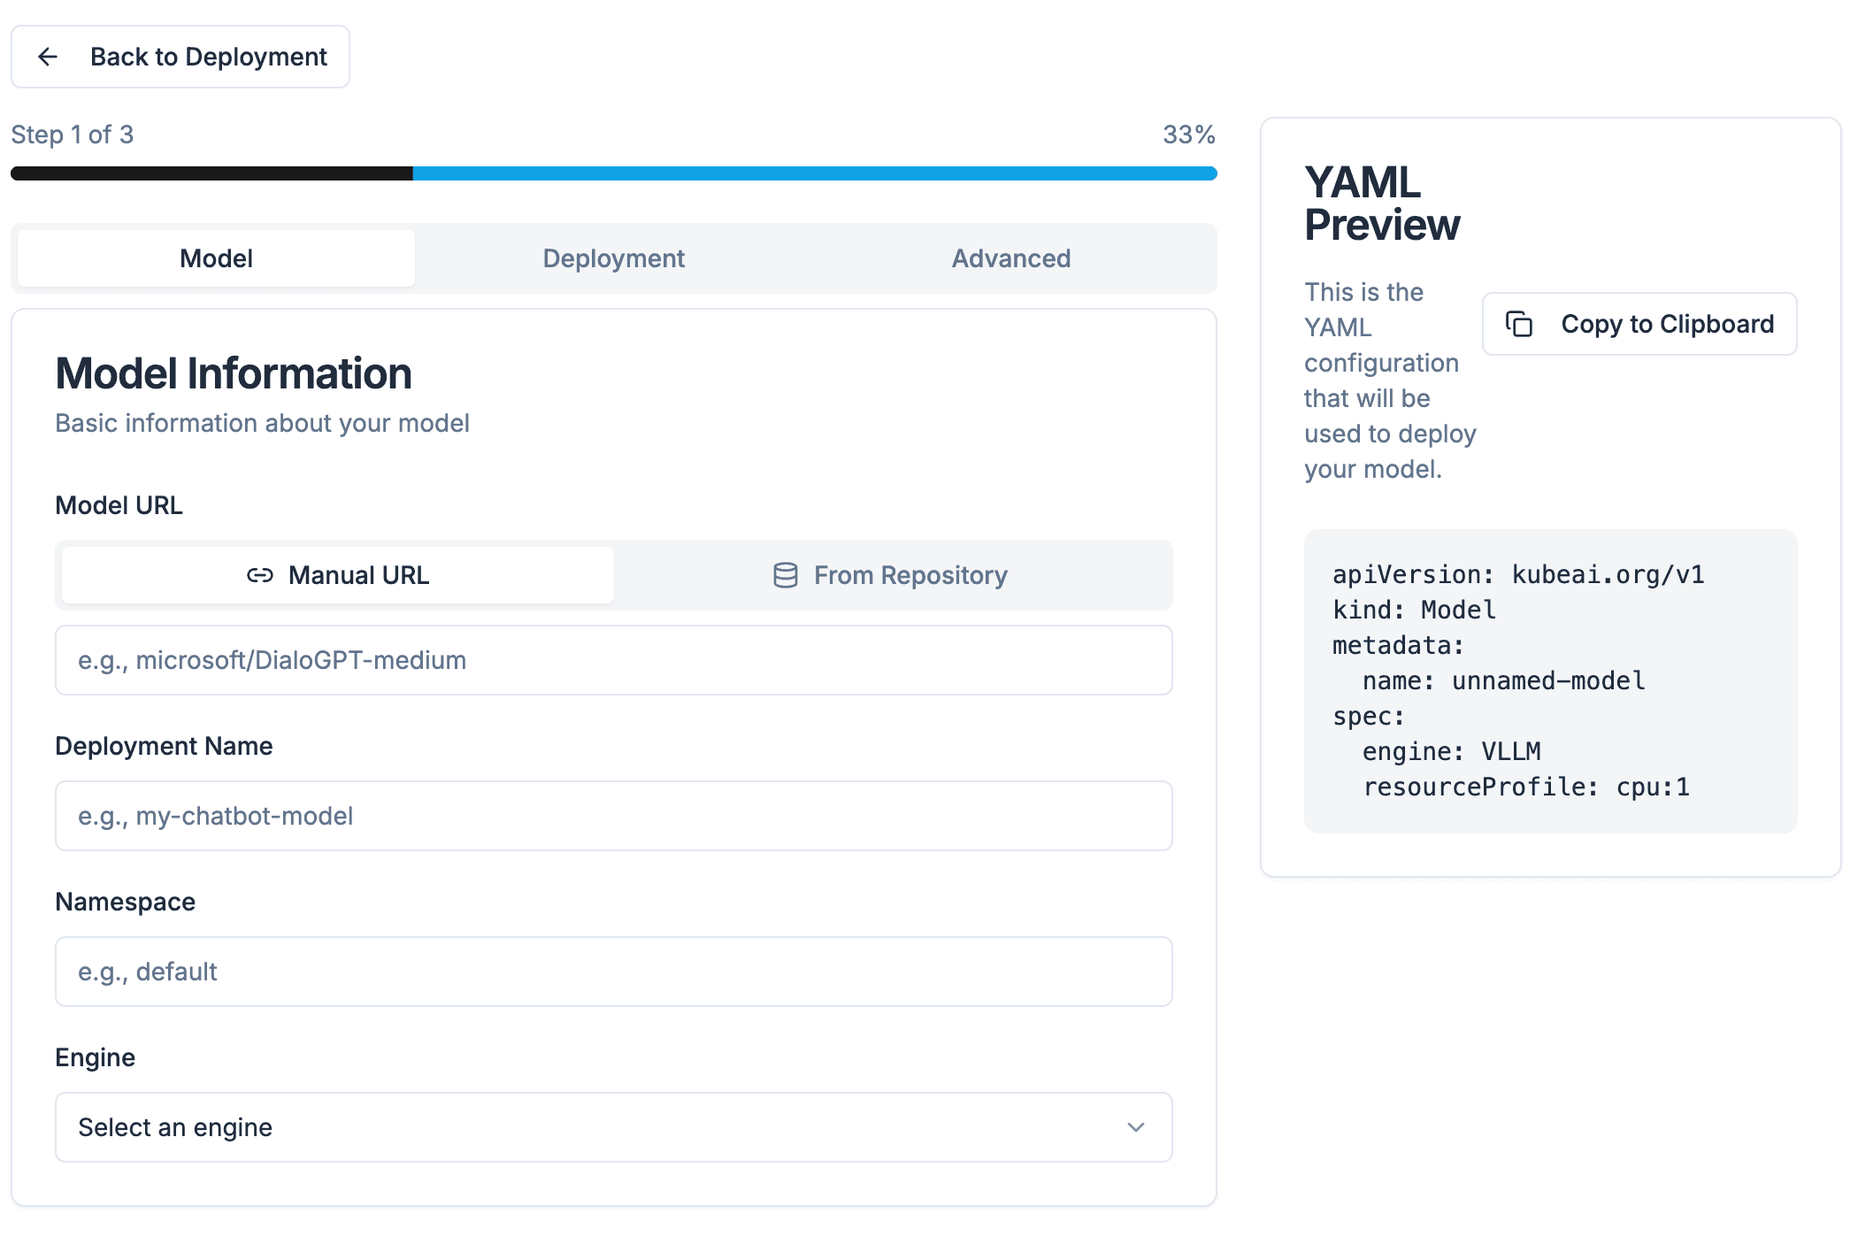Click the Step 1 of 3 label
Viewport: 1858px width, 1237px height.
coord(73,134)
